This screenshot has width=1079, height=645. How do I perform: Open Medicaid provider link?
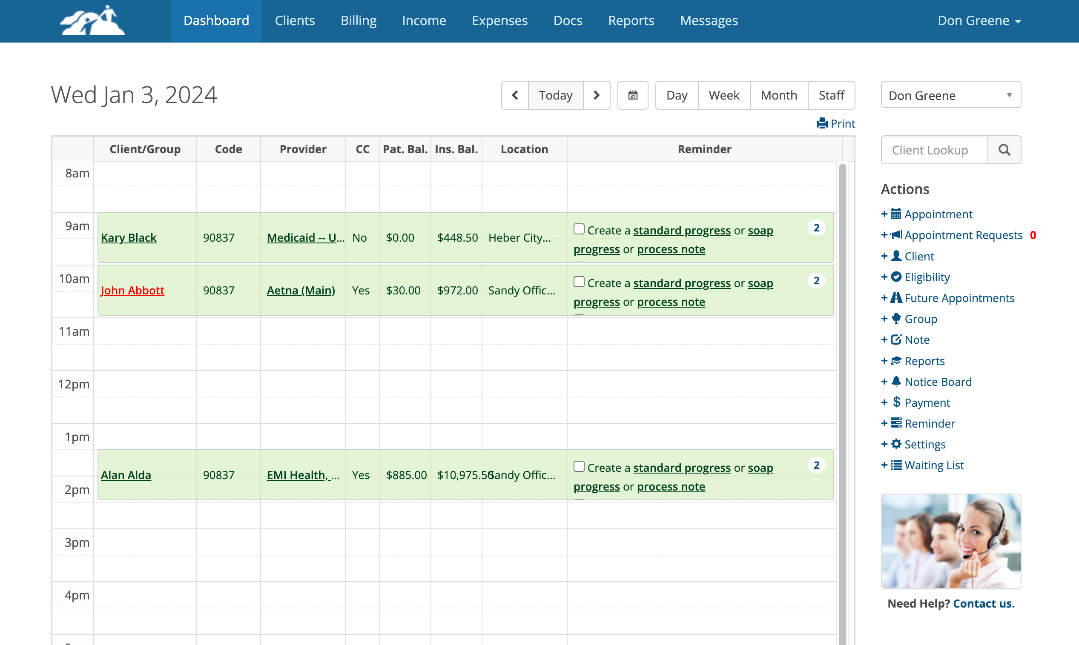[306, 238]
